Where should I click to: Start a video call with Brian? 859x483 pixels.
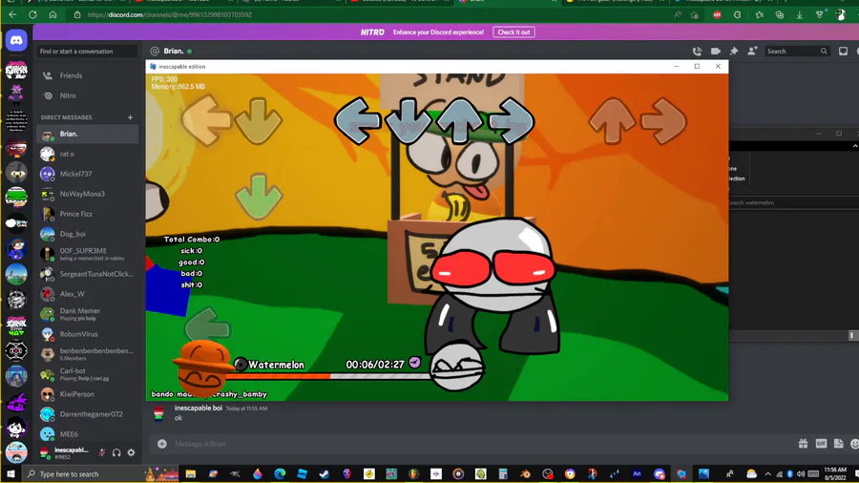(716, 51)
